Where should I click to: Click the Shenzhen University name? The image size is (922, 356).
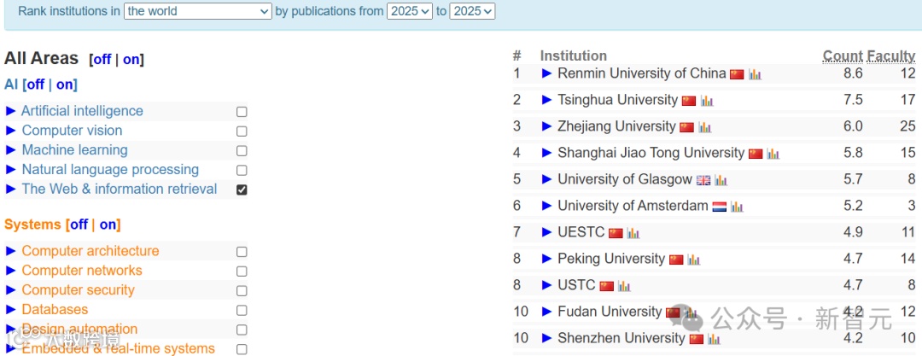coord(621,338)
